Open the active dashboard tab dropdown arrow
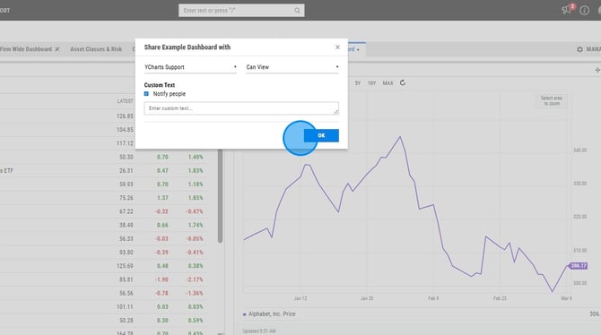This screenshot has width=601, height=335. coord(358,50)
